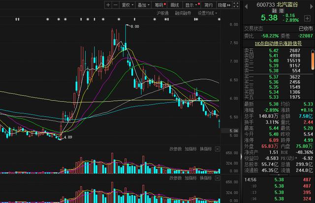Click 总值 value 299.9亿

tap(304, 165)
